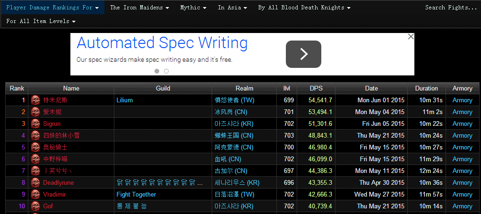
Task: Open player Gof's profile
Action: pyautogui.click(x=48, y=206)
